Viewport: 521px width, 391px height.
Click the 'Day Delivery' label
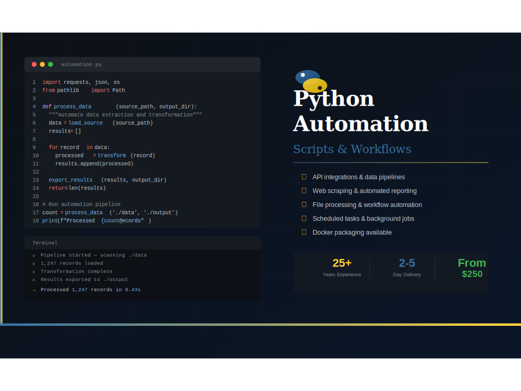point(407,275)
